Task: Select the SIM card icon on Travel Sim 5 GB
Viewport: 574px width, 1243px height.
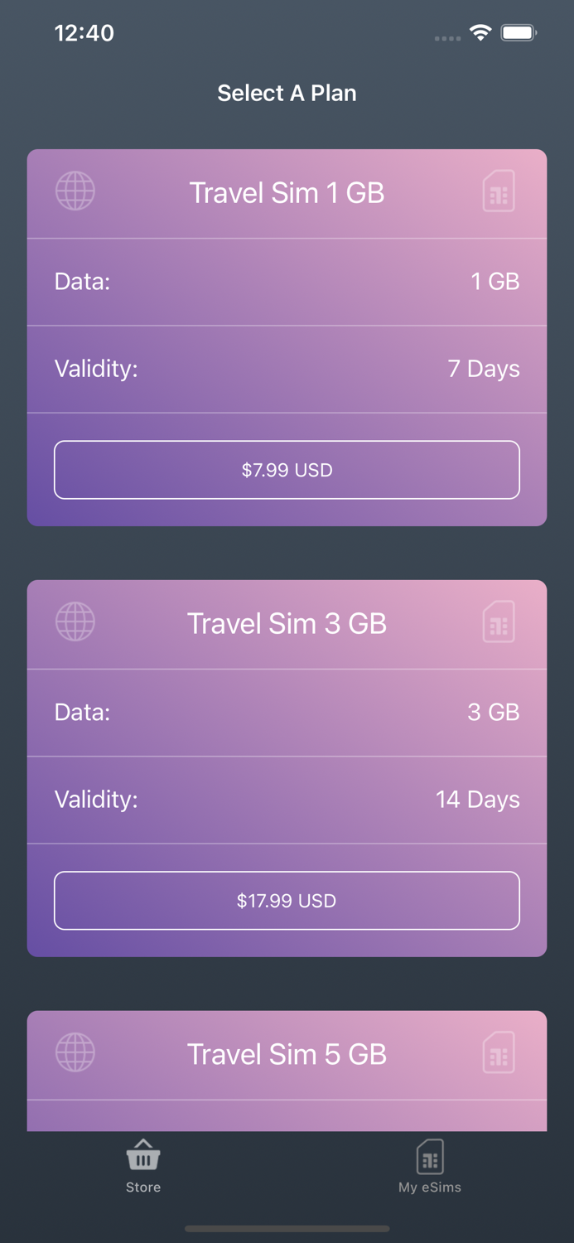Action: tap(499, 1052)
